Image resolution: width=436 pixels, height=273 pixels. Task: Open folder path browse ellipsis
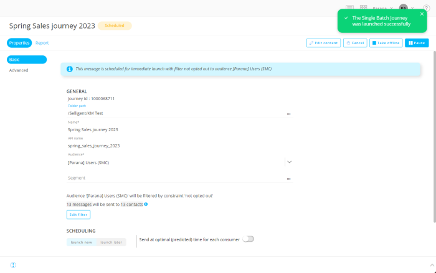tap(288, 114)
